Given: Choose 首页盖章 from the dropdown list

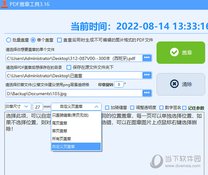Looking at the screenshot, I should click(76, 131).
